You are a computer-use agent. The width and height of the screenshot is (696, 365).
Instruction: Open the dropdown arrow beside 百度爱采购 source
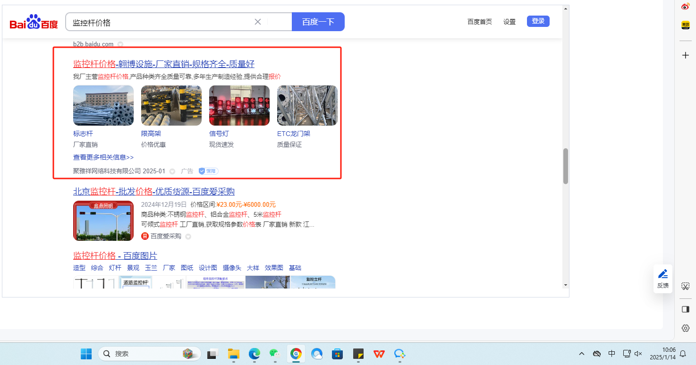tap(188, 237)
